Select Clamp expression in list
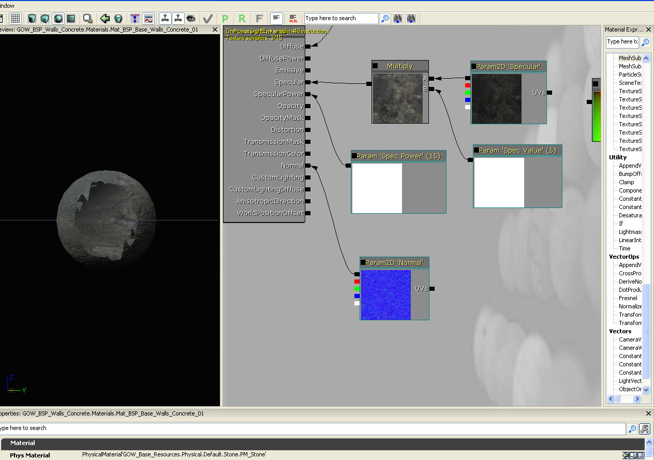This screenshot has width=654, height=460. point(627,182)
